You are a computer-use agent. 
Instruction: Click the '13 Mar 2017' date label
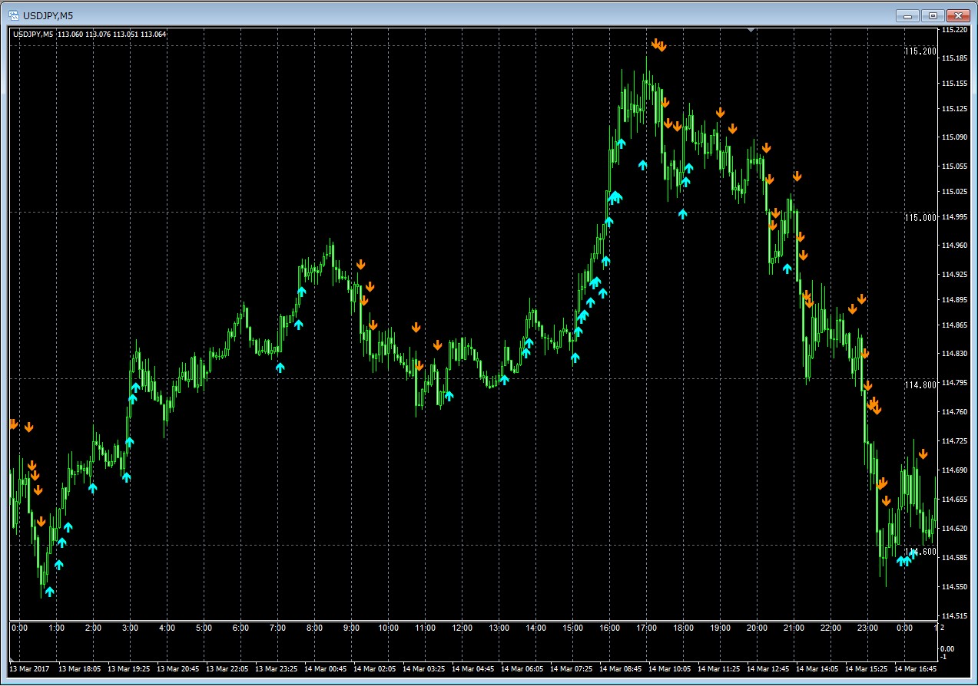click(28, 668)
